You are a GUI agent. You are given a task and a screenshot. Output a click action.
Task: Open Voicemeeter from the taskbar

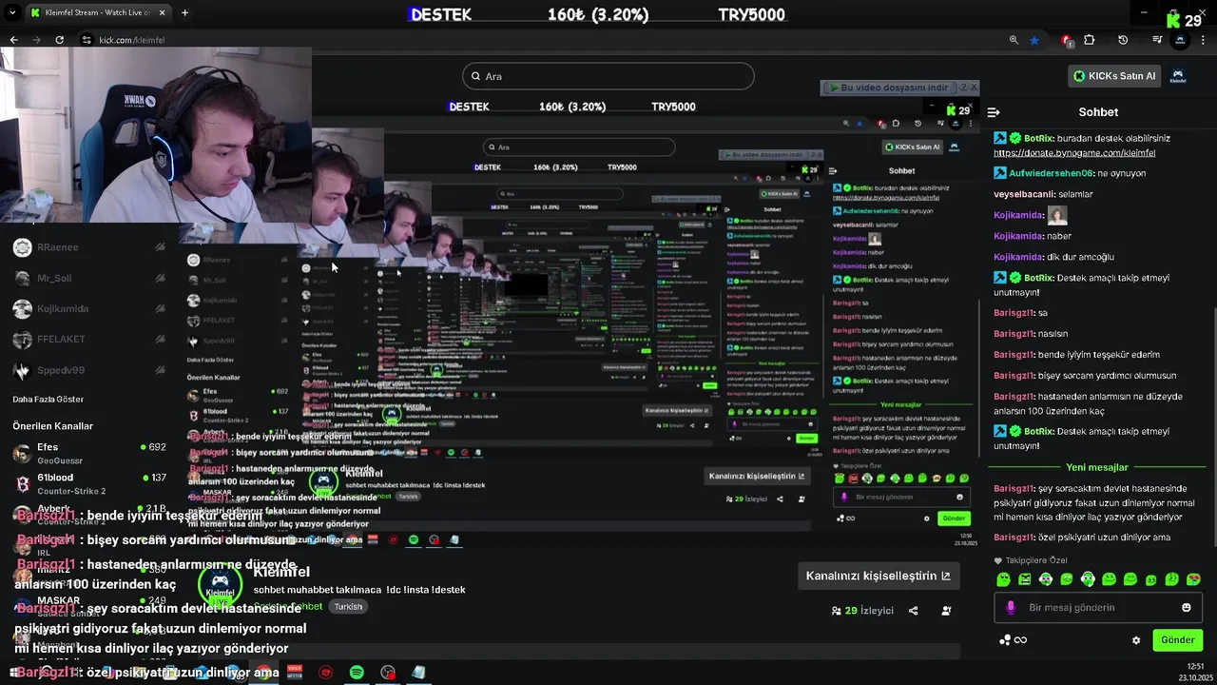[x=295, y=673]
